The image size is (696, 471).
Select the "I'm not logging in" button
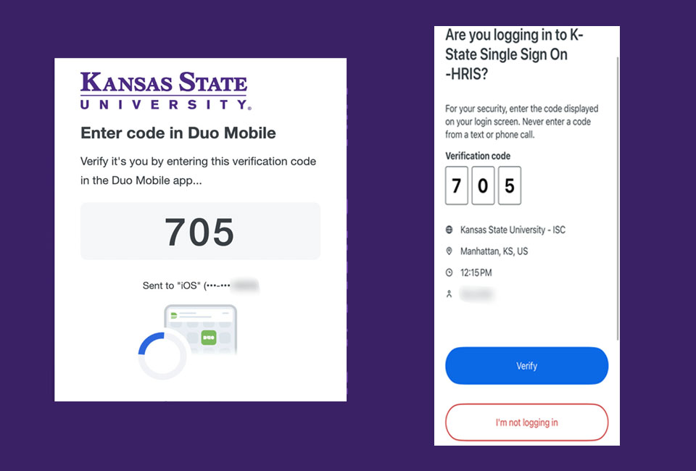(x=526, y=422)
